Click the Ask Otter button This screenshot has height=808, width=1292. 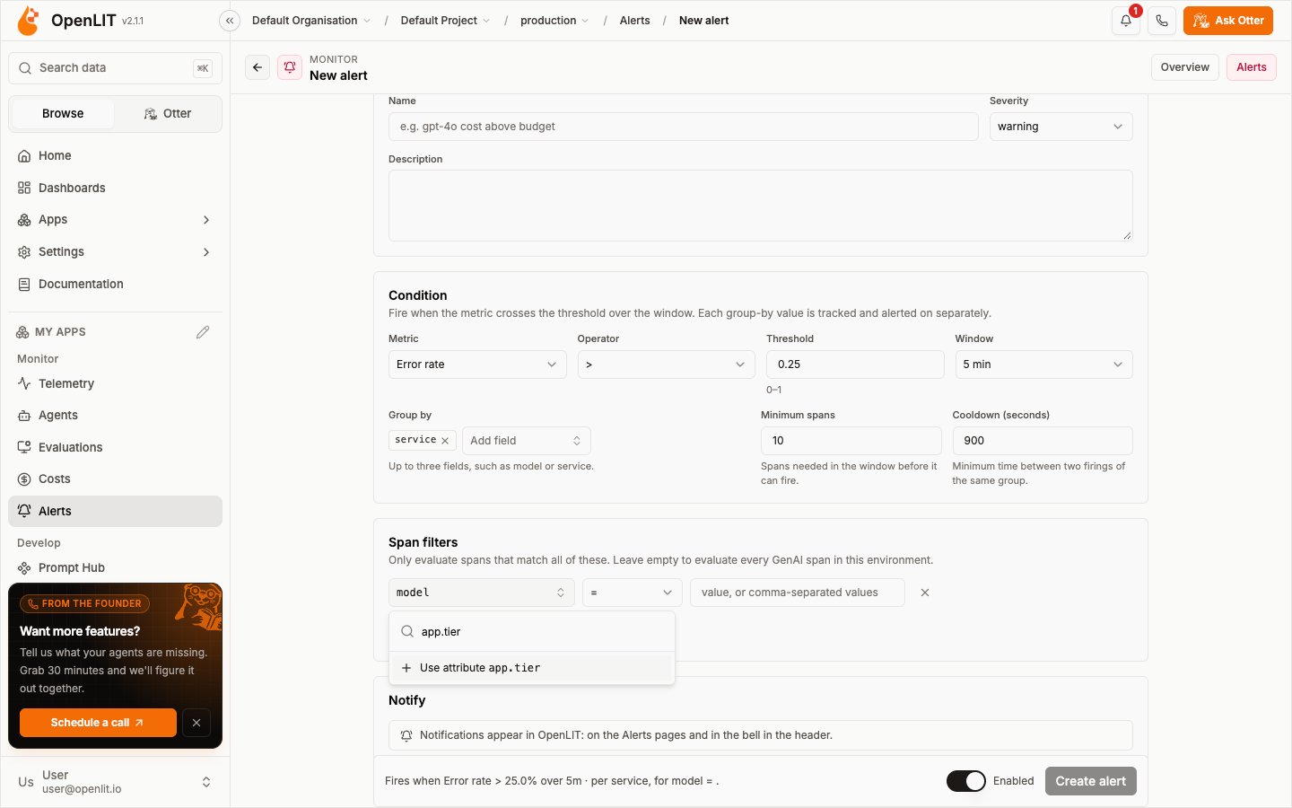pyautogui.click(x=1228, y=21)
